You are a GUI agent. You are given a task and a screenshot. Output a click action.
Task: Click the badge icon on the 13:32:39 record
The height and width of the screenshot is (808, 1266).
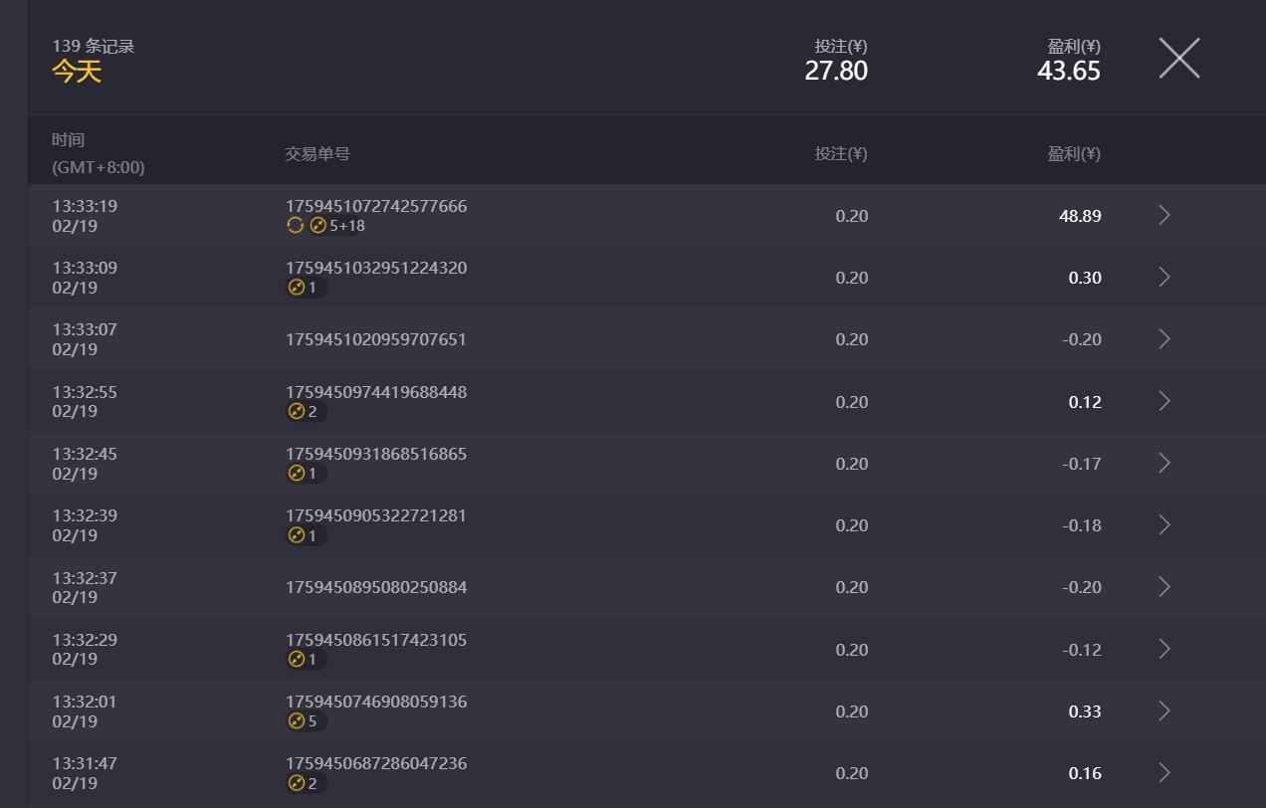pos(297,535)
